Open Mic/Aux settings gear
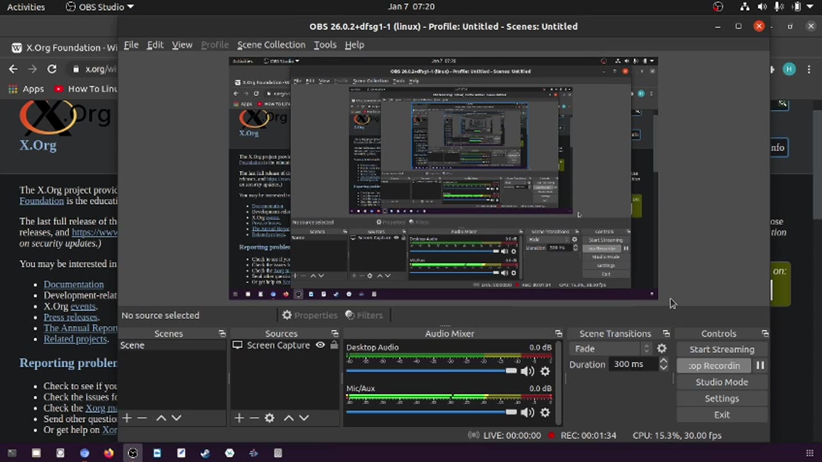Image resolution: width=822 pixels, height=462 pixels. pos(545,412)
